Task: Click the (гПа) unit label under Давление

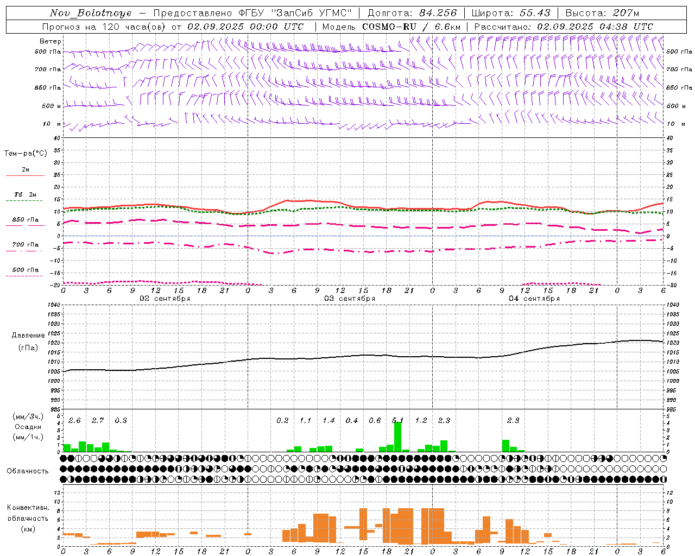Action: [x=28, y=348]
